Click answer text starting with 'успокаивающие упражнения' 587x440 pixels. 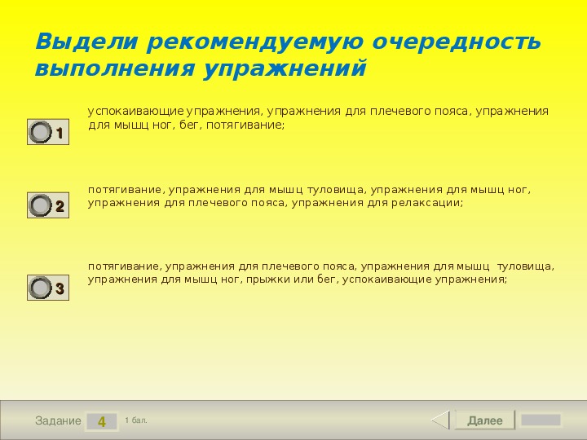pyautogui.click(x=318, y=118)
